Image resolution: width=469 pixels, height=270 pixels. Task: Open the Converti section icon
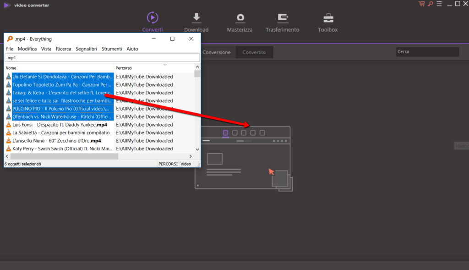coord(153,18)
